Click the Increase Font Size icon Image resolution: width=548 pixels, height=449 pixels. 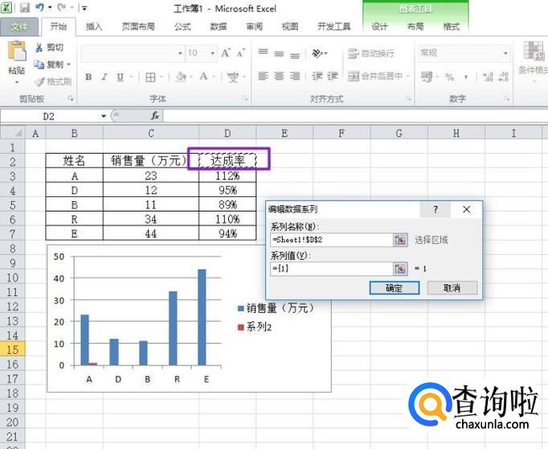[226, 53]
